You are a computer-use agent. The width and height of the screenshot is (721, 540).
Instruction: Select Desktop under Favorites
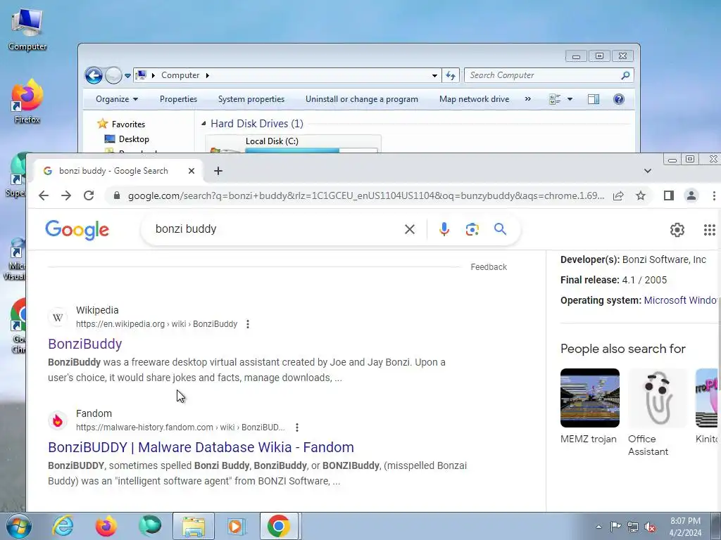133,139
